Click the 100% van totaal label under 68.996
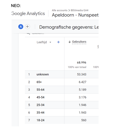Image resolution: width=128 pixels, height=131 pixels. [77, 67]
